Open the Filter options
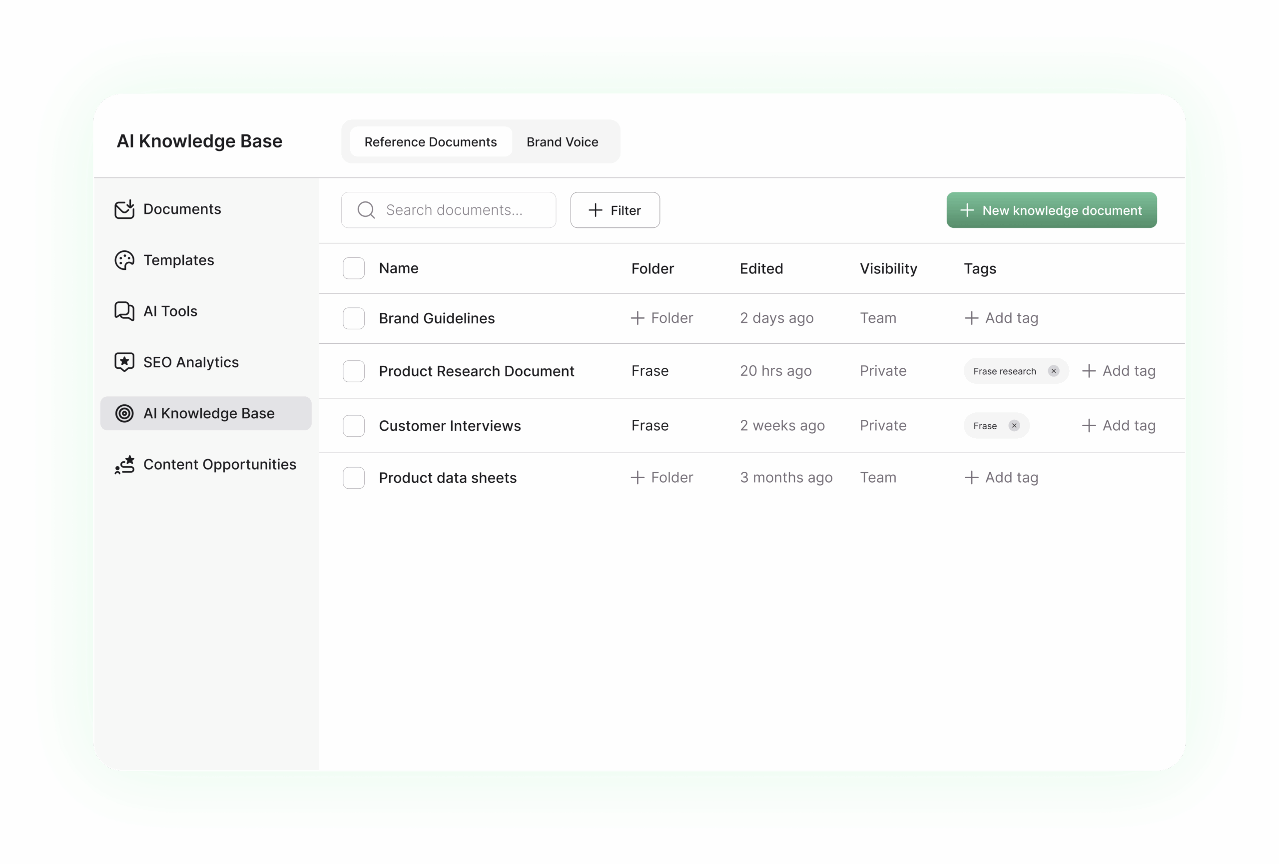Screen dimensions: 1279x864 (615, 210)
